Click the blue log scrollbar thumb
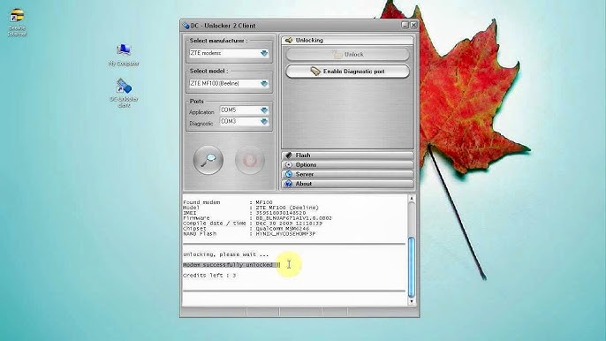The image size is (606, 341). coord(412,267)
